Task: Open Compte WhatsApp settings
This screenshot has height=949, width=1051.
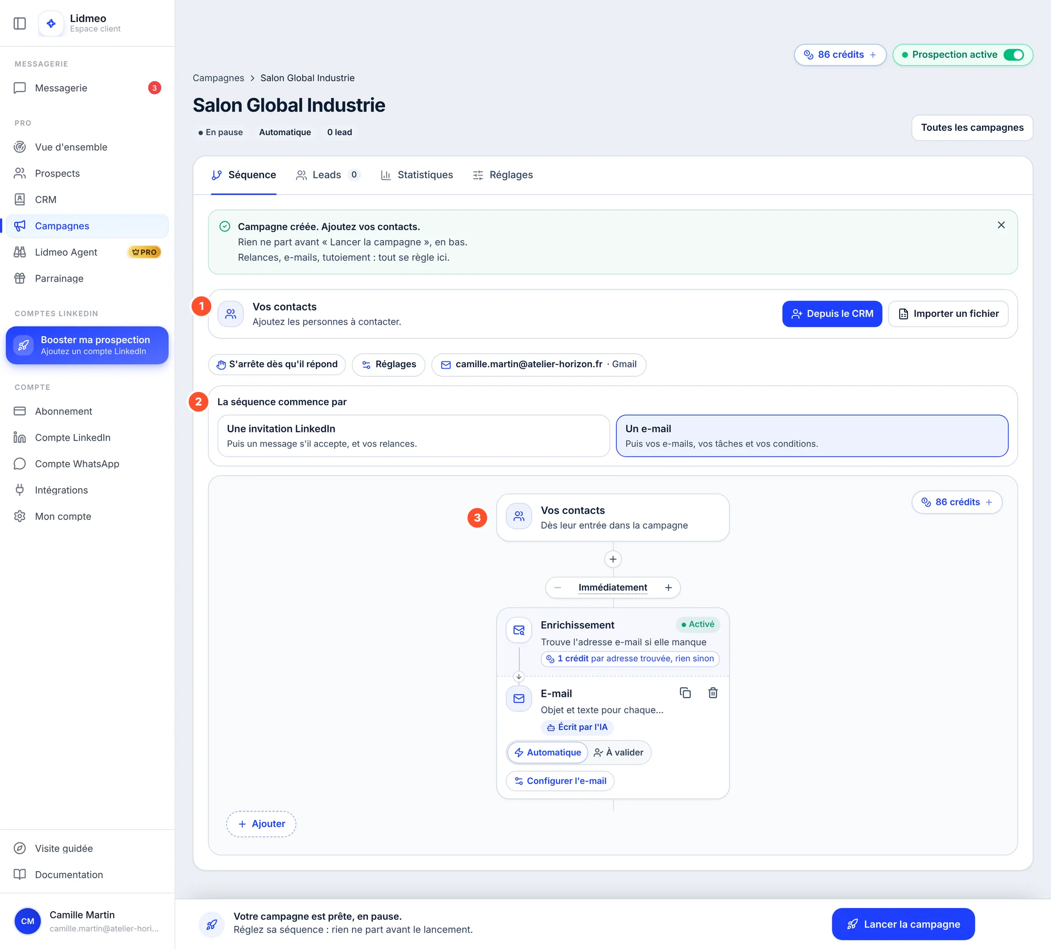Action: (x=87, y=464)
